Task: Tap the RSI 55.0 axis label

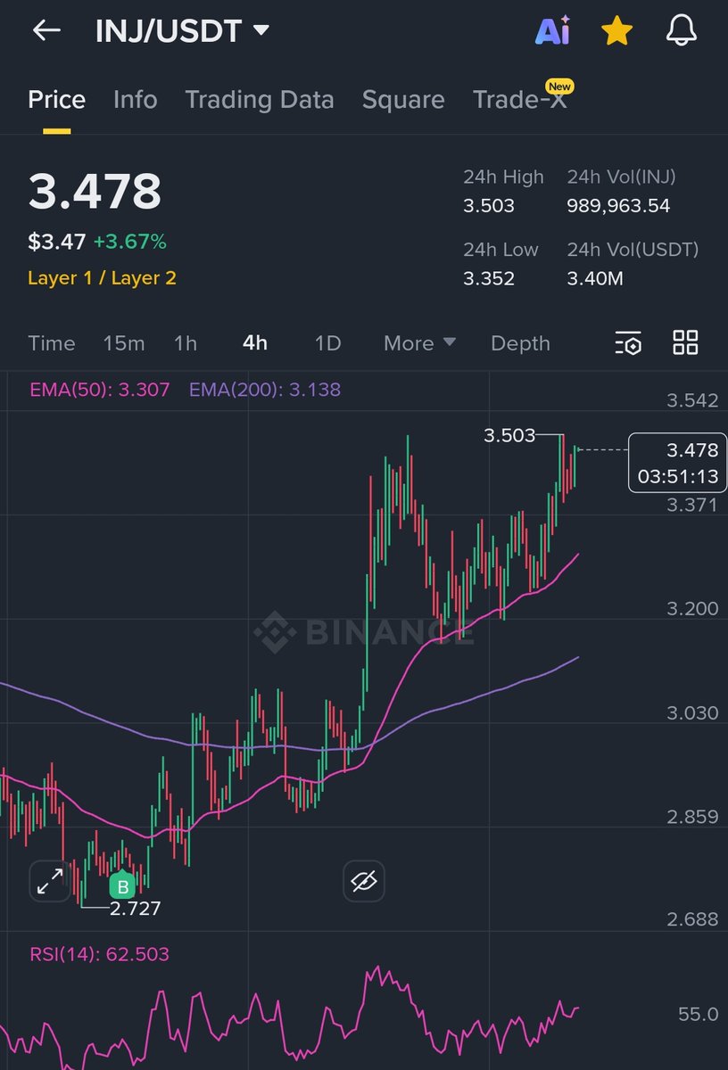Action: click(698, 1014)
